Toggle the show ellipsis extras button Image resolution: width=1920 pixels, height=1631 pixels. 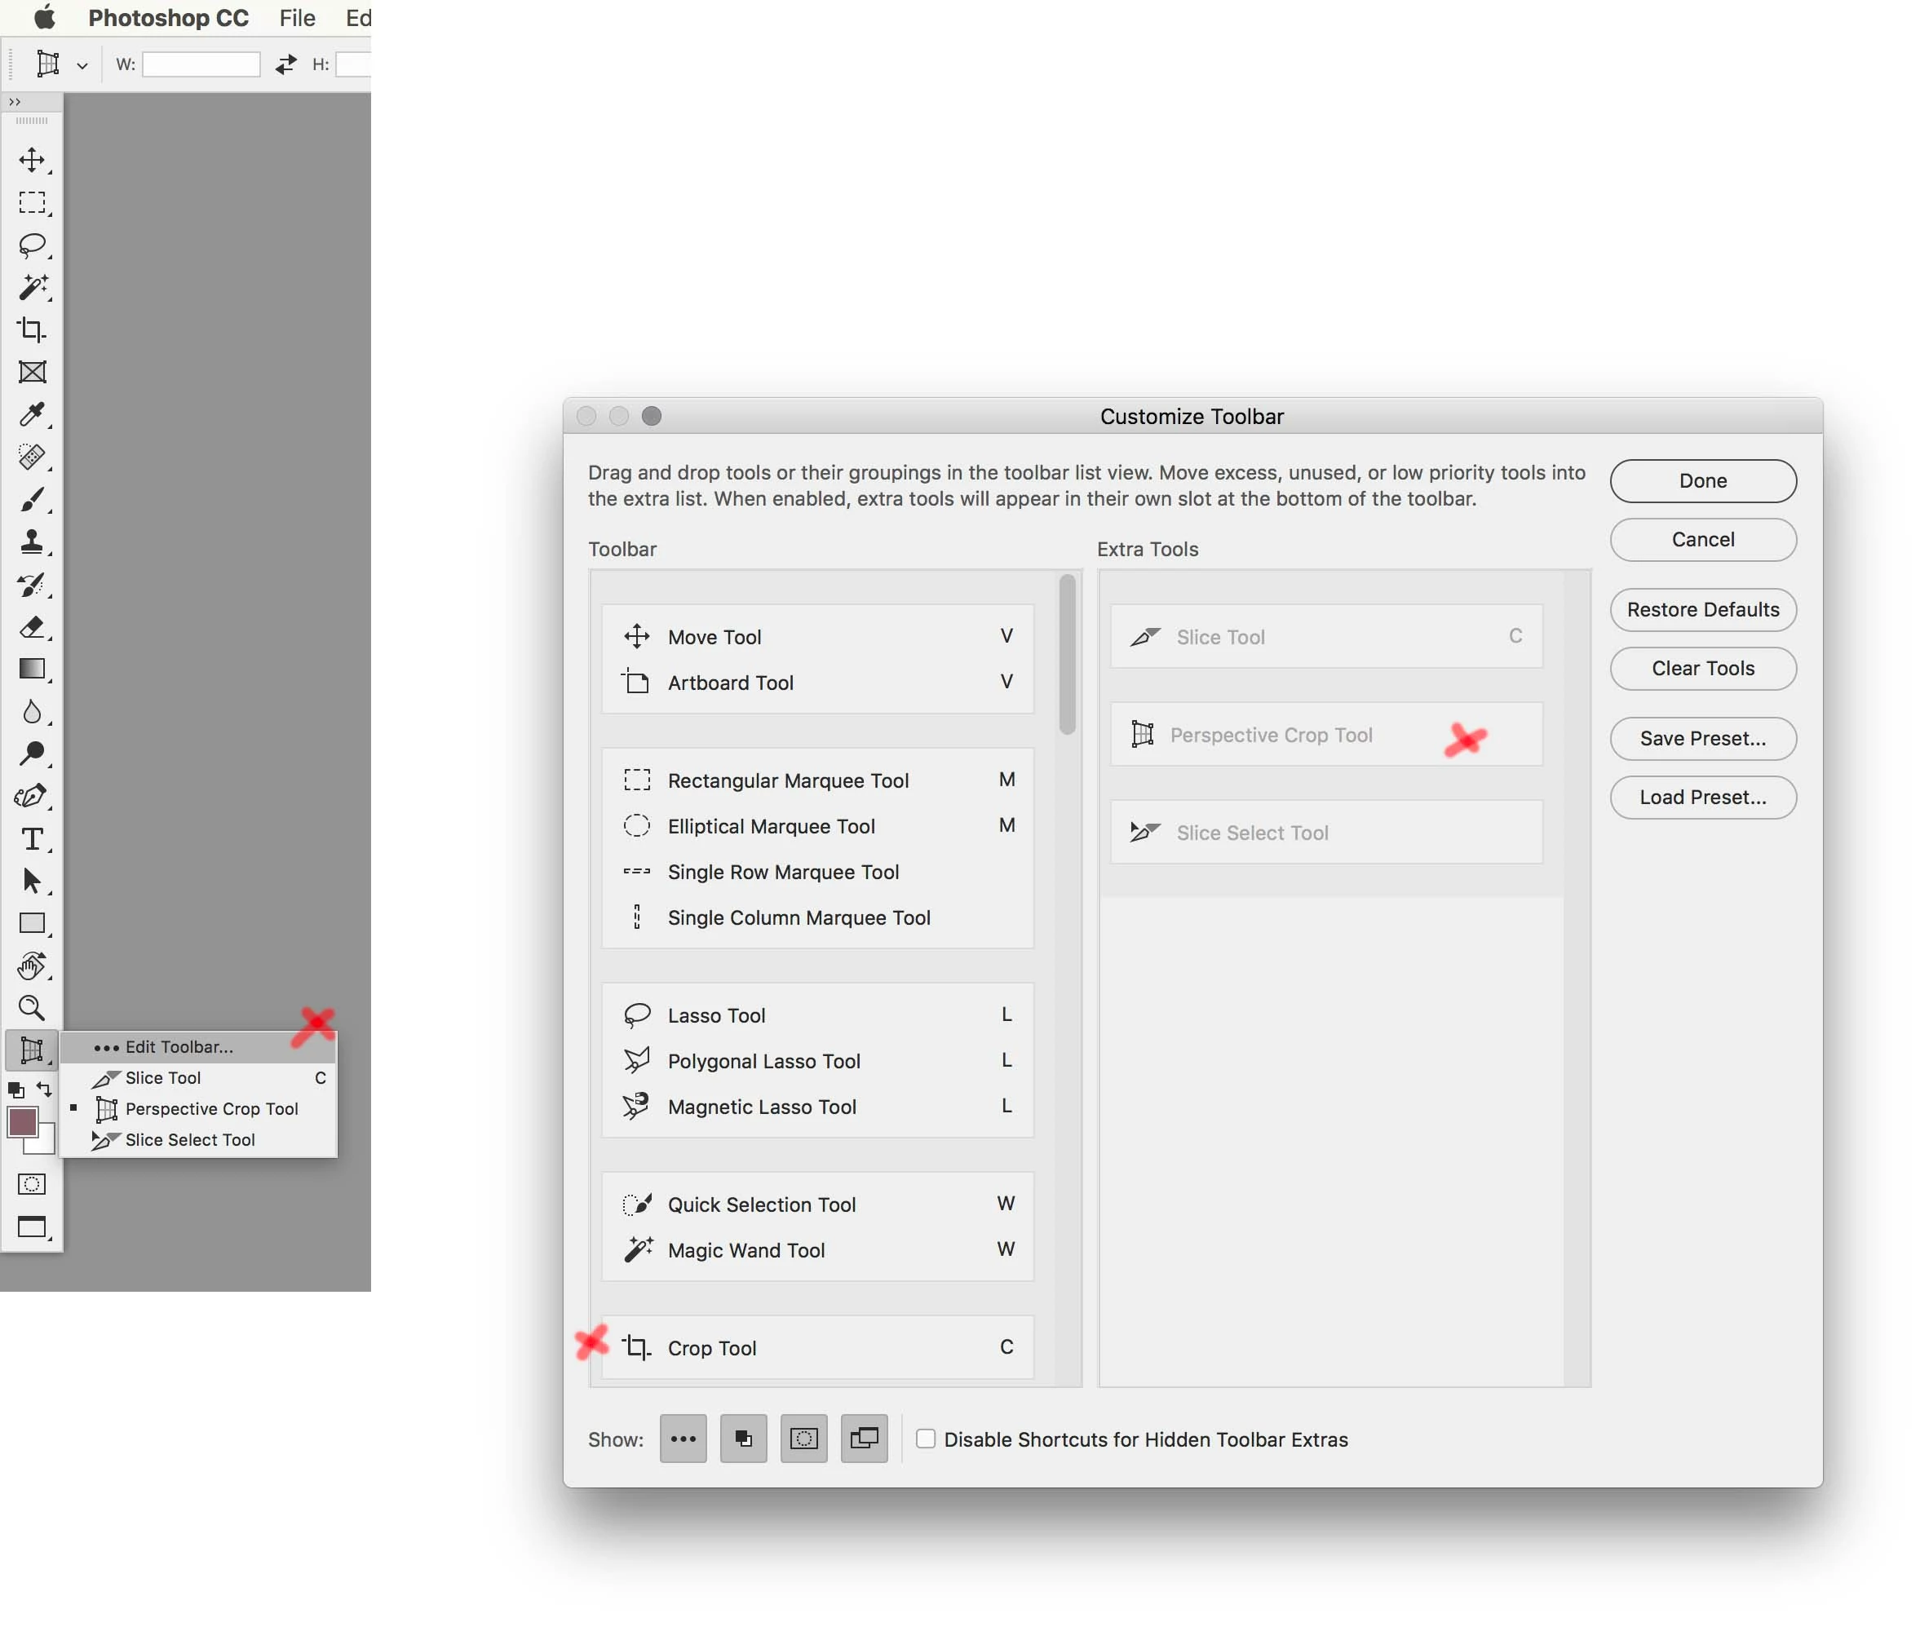coord(683,1439)
